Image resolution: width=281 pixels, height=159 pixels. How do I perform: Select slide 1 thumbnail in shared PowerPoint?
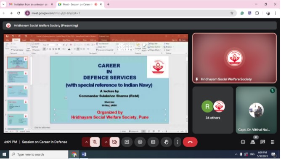[x=18, y=63]
